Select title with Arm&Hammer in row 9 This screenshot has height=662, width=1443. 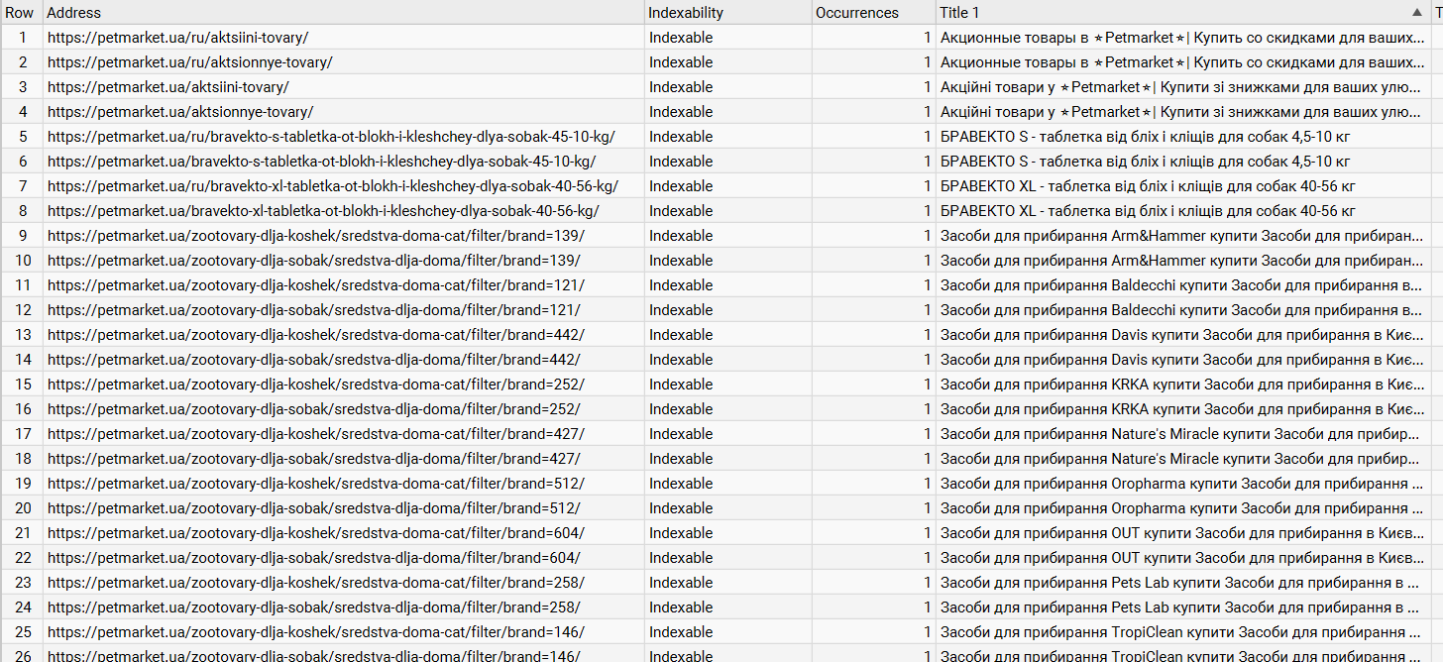click(x=1182, y=236)
